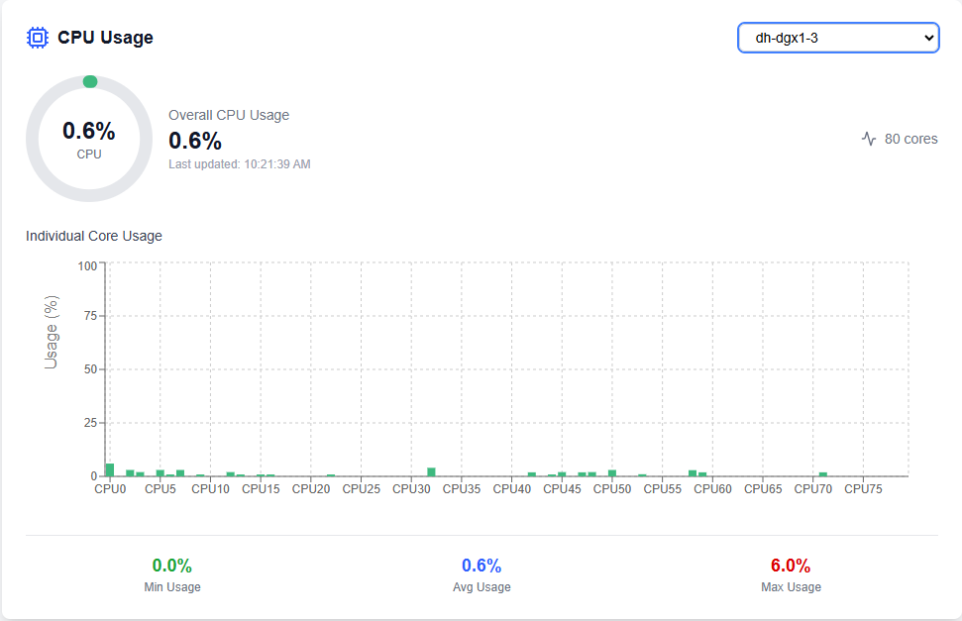Image resolution: width=962 pixels, height=621 pixels.
Task: Click the green dot on the circular gauge
Action: (x=90, y=81)
